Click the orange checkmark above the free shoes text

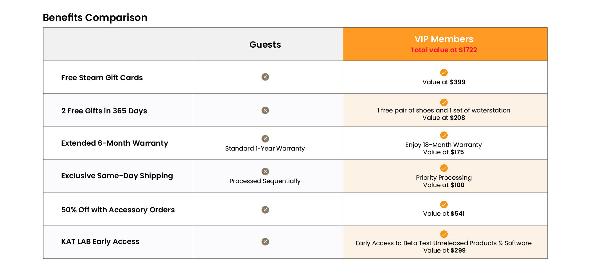(444, 102)
